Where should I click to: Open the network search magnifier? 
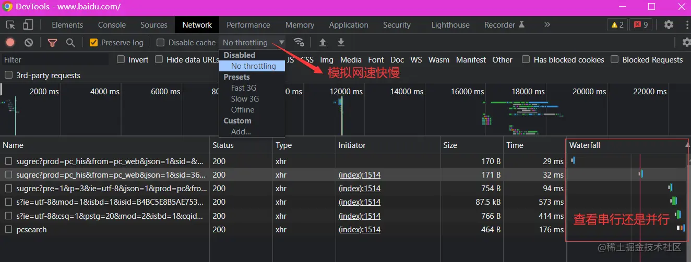tap(70, 43)
